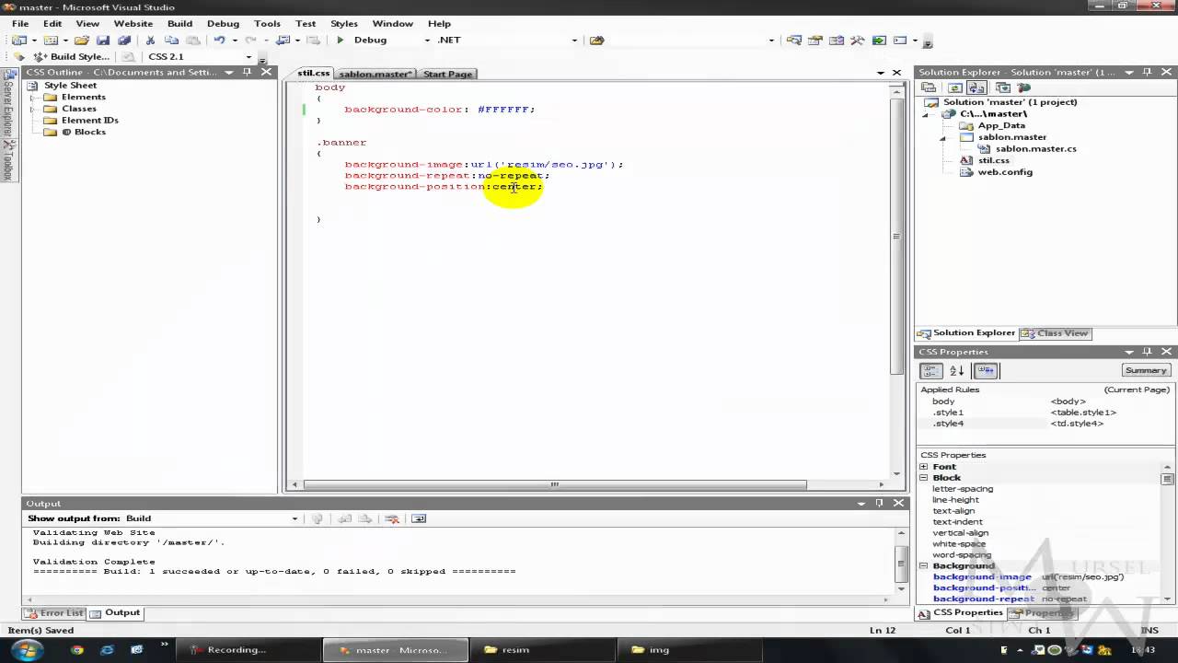This screenshot has width=1178, height=663.
Task: Open the File menu
Action: click(20, 23)
